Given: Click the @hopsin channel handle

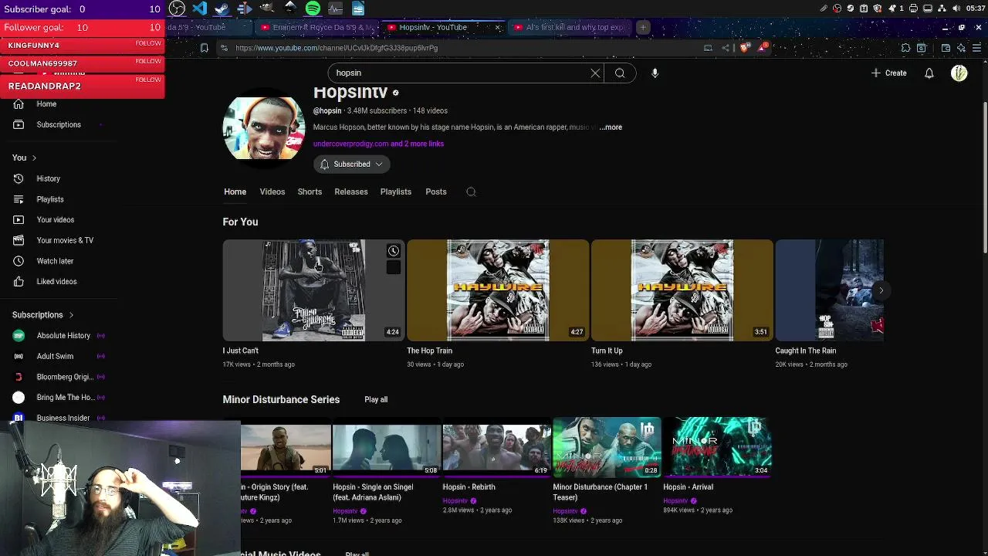Looking at the screenshot, I should coord(327,111).
